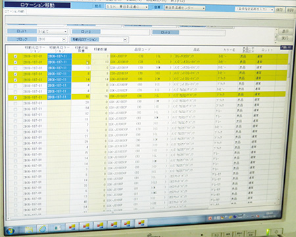This screenshot has width=296, height=237.
Task: Expand the ロット1 dropdown
Action: [x=65, y=32]
